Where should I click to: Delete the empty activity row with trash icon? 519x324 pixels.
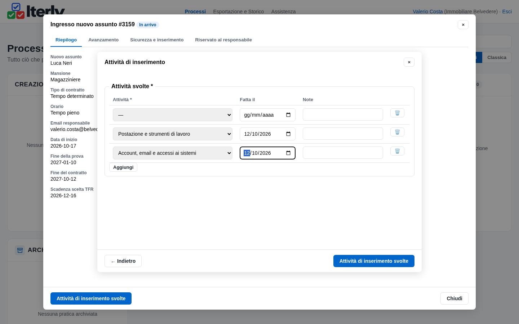click(397, 113)
